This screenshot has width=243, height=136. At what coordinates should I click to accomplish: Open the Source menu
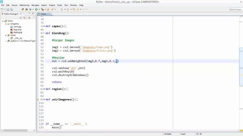coord(14,5)
